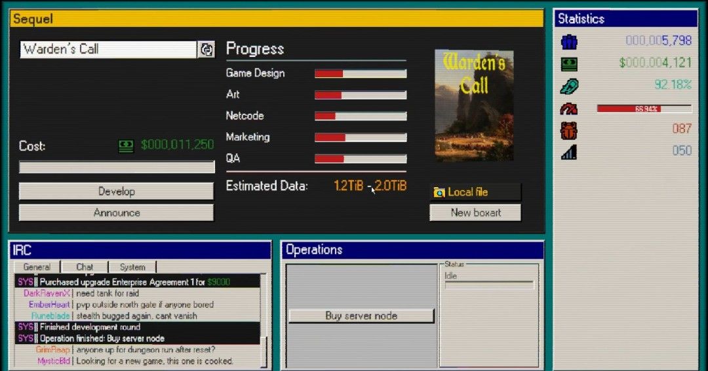The height and width of the screenshot is (371, 708).
Task: Click the red speedometer icon in Statistics
Action: pyautogui.click(x=568, y=109)
